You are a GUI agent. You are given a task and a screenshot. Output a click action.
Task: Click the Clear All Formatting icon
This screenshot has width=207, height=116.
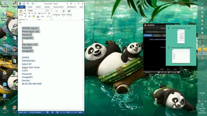(49, 14)
